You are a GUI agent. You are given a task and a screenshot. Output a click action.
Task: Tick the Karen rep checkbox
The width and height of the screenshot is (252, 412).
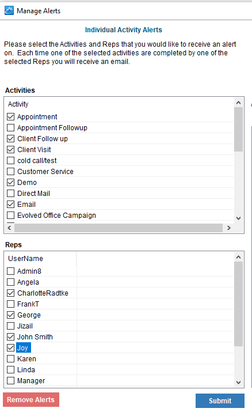tap(11, 358)
